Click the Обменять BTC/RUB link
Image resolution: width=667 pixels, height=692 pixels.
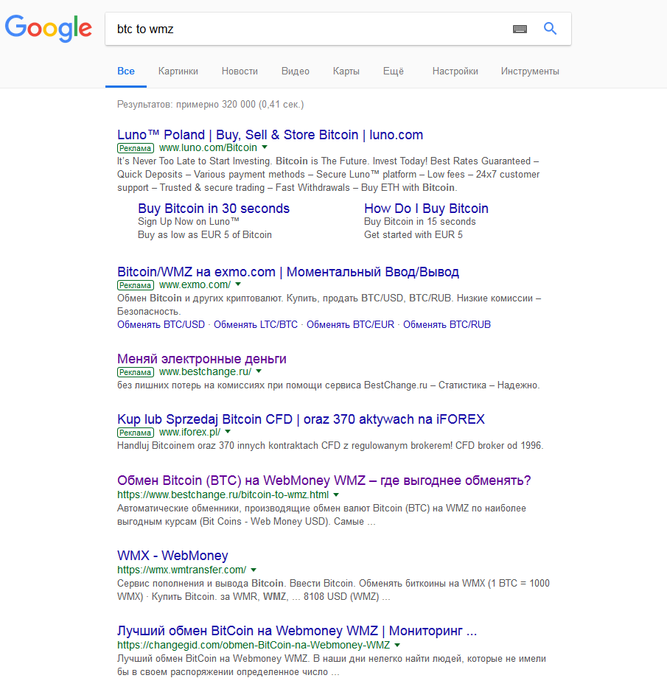tap(447, 325)
